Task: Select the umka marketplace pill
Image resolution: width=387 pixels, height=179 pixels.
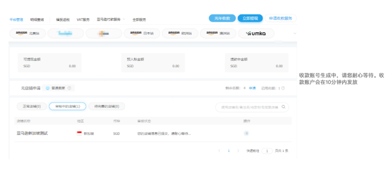Action: tap(256, 33)
